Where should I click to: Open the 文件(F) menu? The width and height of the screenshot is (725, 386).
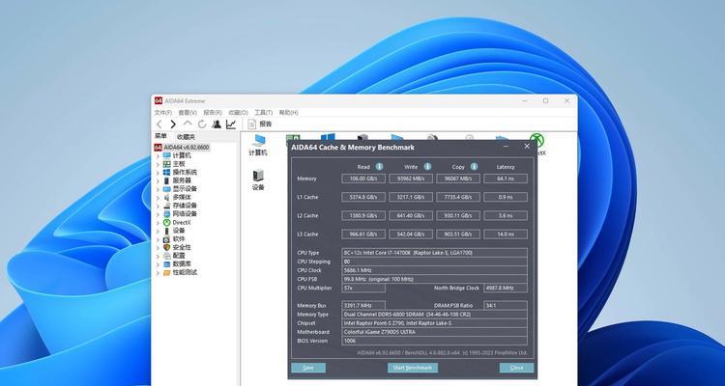pyautogui.click(x=162, y=113)
